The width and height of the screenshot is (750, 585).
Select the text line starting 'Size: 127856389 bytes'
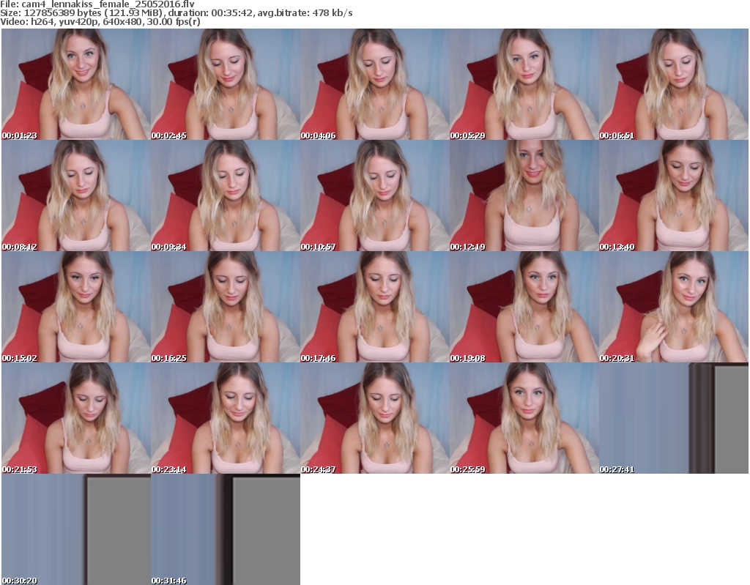[x=177, y=13]
